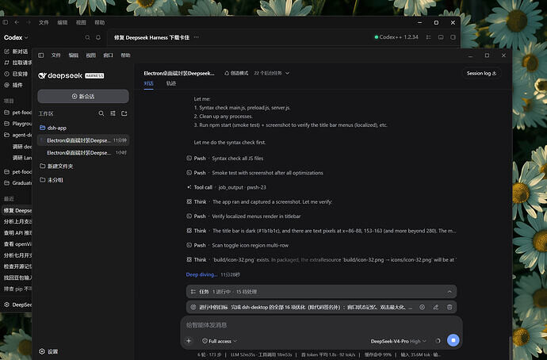Image resolution: width=547 pixels, height=360 pixels.
Task: Start a new session with 新会话 button
Action: click(83, 96)
